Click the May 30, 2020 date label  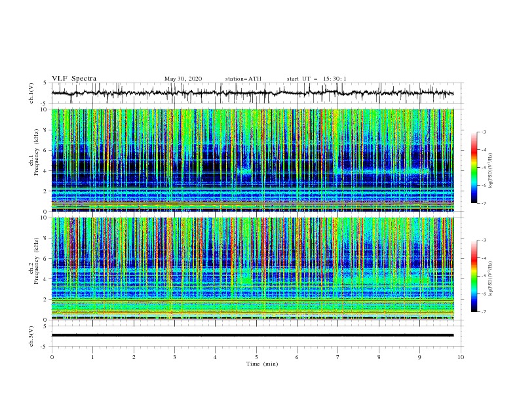[183, 79]
